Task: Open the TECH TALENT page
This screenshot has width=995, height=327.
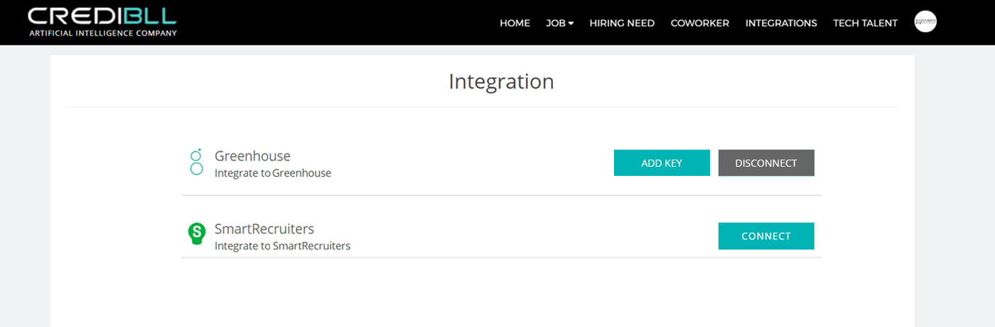Action: 865,23
